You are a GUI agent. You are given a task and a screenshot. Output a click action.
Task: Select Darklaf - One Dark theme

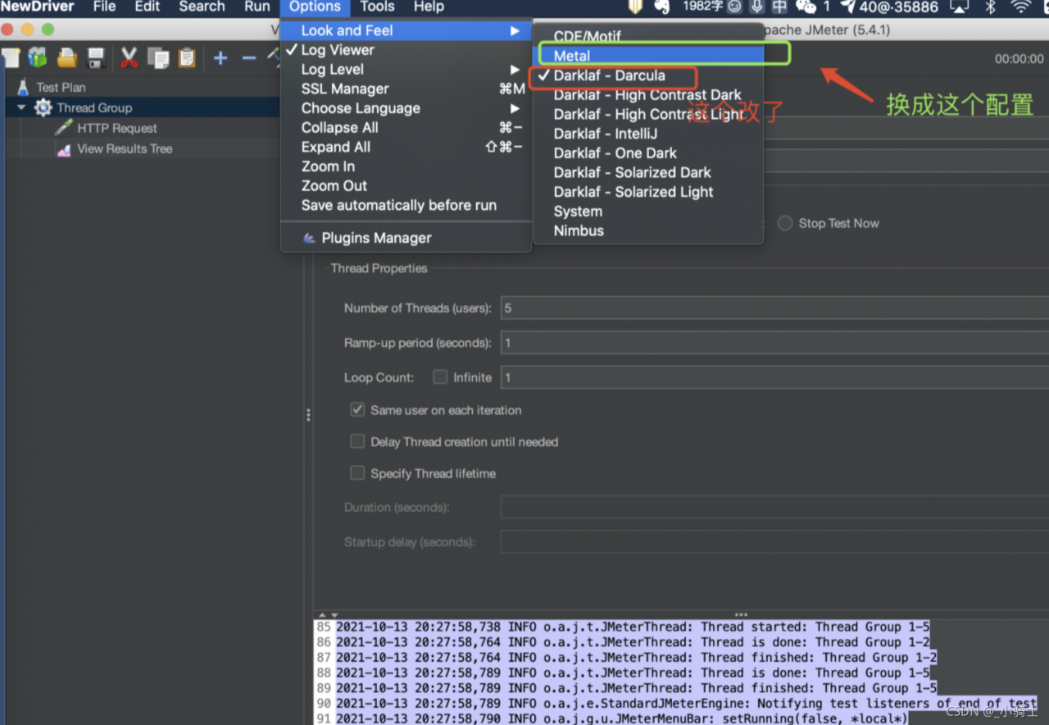[x=648, y=153]
